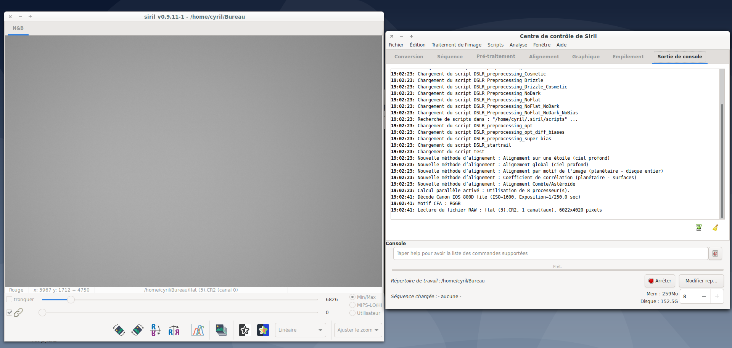
Task: Click the chain link icon beside sliders
Action: pyautogui.click(x=18, y=313)
